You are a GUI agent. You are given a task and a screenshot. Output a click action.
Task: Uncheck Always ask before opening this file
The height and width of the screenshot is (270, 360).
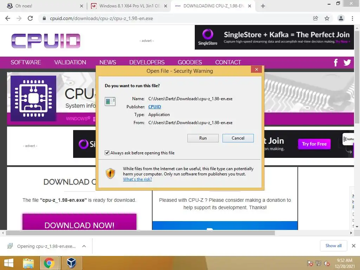pos(107,153)
